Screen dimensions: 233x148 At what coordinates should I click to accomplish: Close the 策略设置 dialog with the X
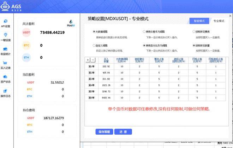230,16
